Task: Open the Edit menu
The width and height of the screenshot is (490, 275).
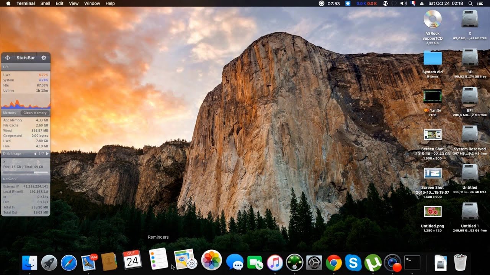Action: (x=59, y=3)
